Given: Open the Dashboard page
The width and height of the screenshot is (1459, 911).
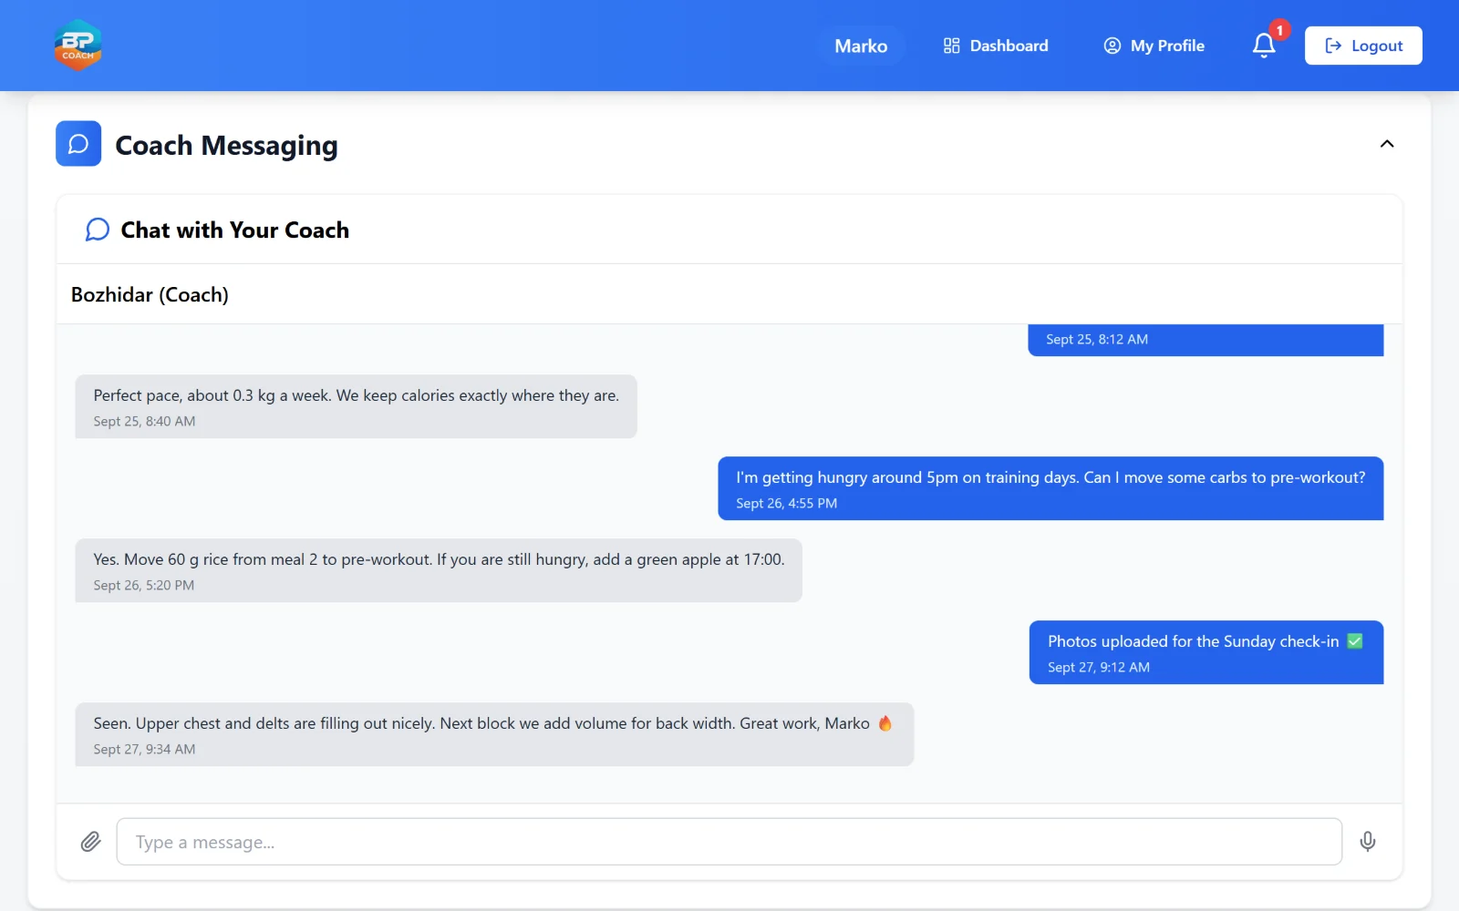Looking at the screenshot, I should (x=996, y=46).
